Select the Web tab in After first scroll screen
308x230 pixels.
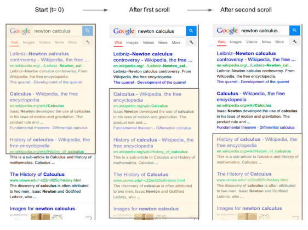tap(118, 43)
